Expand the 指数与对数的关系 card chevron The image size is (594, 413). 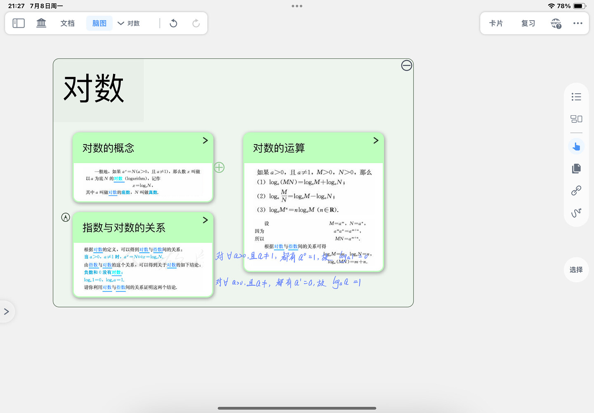[205, 220]
